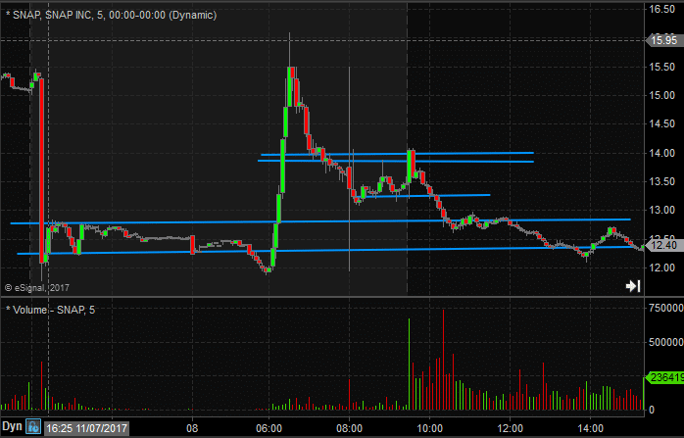Select the blue trend line at 14.00
Screen dimensions: 684x438
pos(398,154)
